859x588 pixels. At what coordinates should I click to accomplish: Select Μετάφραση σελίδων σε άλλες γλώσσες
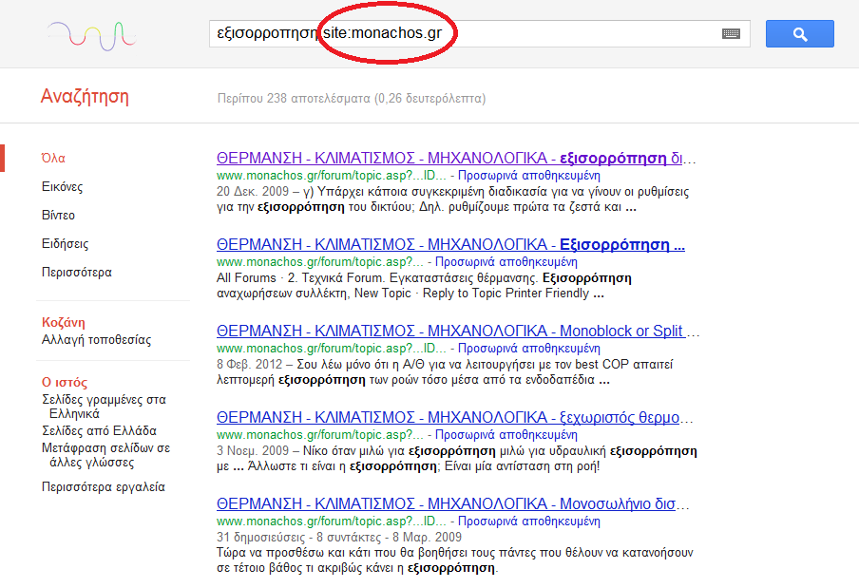tap(105, 455)
